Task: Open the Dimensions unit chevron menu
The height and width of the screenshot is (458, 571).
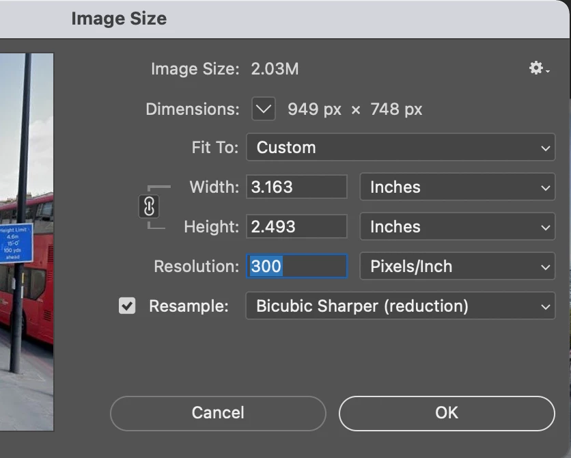Action: [264, 109]
